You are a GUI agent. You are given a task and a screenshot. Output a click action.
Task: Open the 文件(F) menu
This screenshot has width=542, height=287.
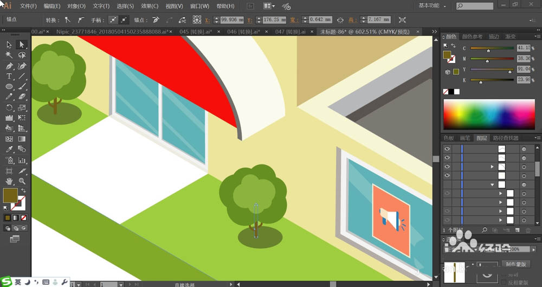pos(28,6)
